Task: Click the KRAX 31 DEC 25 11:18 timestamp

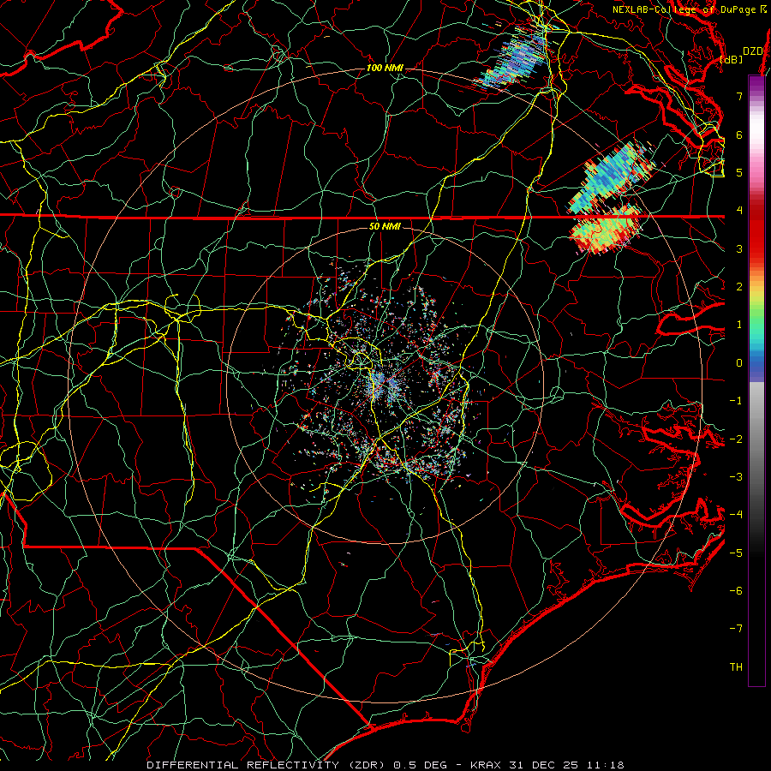Action: click(547, 765)
